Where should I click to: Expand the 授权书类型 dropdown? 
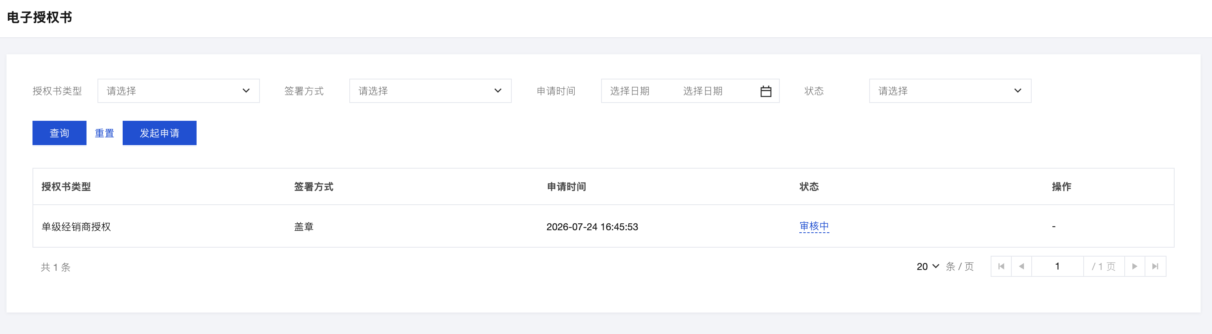click(x=178, y=91)
